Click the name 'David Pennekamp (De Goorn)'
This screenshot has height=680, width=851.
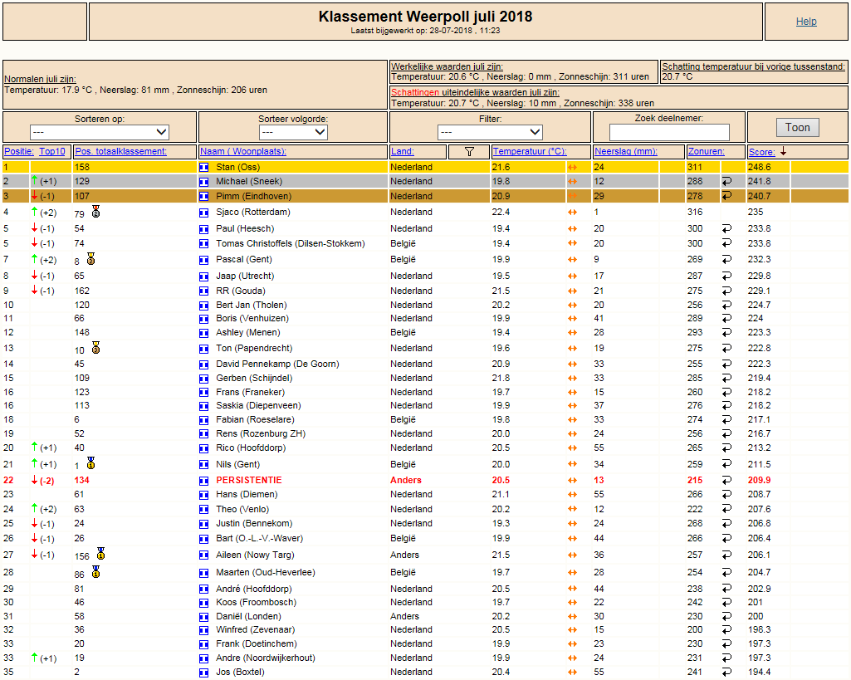click(x=277, y=364)
